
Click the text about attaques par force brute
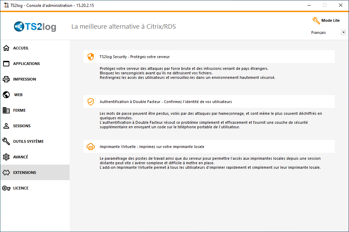187,73
